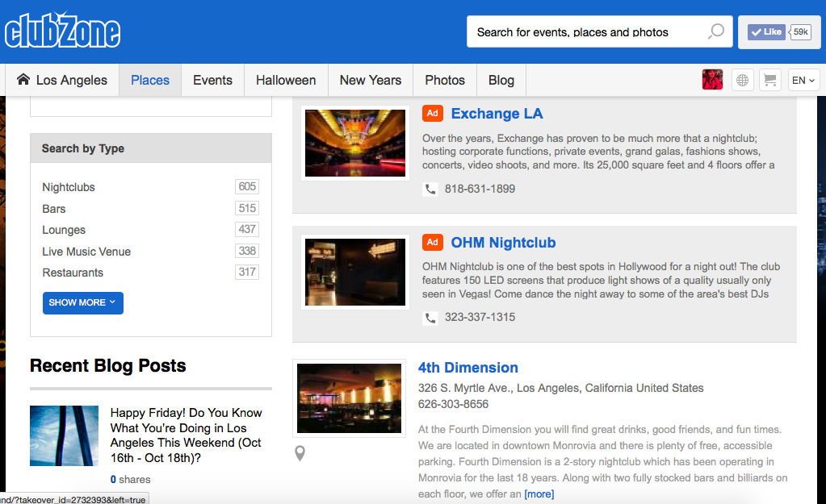Click the Search by Type heading
This screenshot has height=504, width=826.
pyautogui.click(x=83, y=149)
